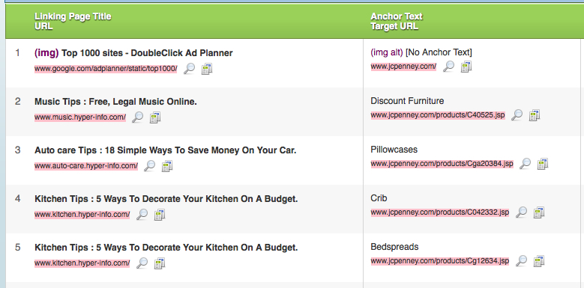
Task: Click the report icon next to www.music.hyper-info.com
Action: (x=155, y=117)
